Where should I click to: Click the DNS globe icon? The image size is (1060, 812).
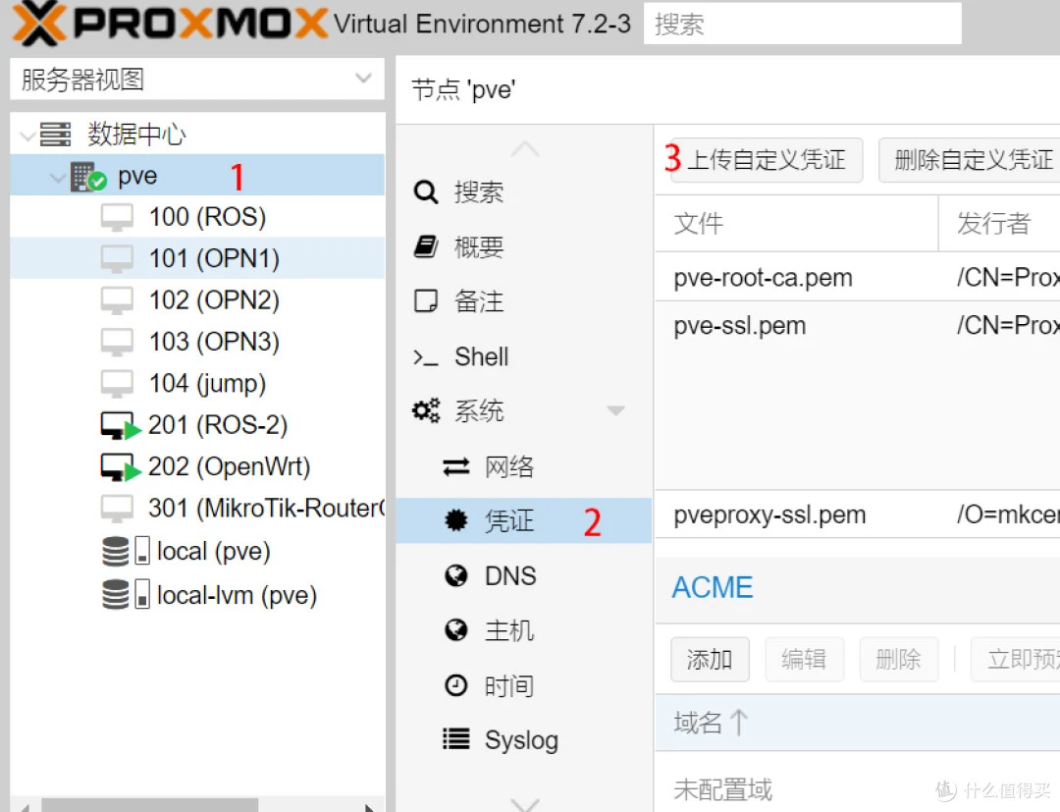(x=456, y=576)
